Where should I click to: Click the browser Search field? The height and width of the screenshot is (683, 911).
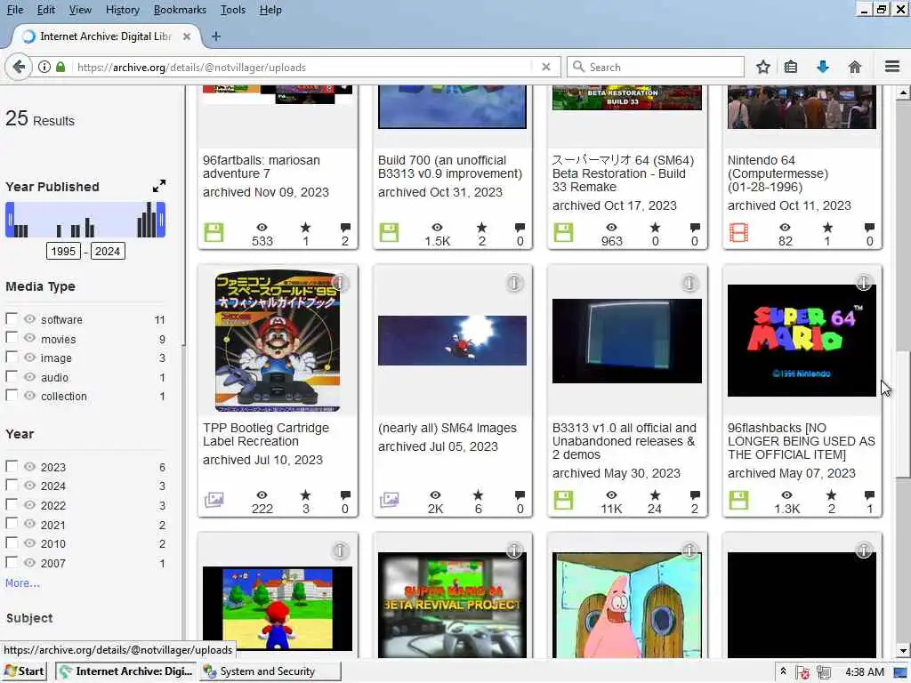click(x=656, y=67)
